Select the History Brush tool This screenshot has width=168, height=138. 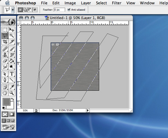click(12, 55)
